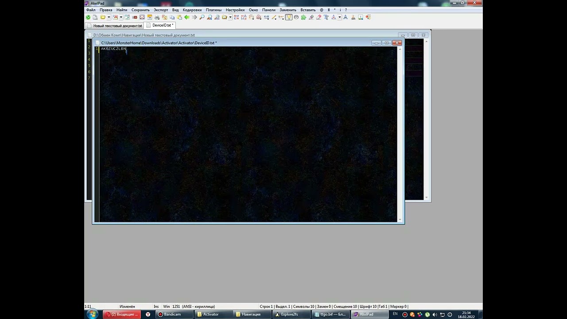Minimize the DeviceID.txt child window
The height and width of the screenshot is (319, 567).
[x=377, y=43]
